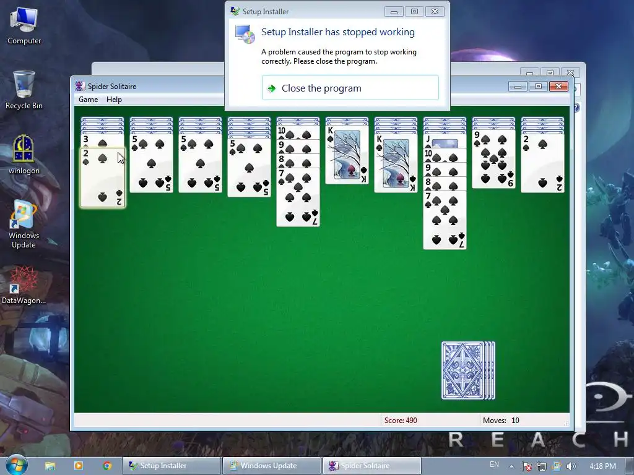Select the 8 of spades in fifth column
The width and height of the screenshot is (634, 475).
(x=298, y=161)
